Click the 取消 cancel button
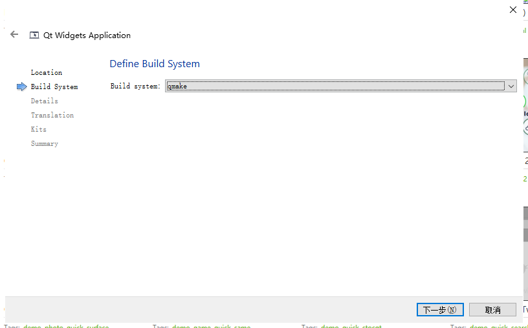Viewport: 528px width, 328px height. (492, 309)
